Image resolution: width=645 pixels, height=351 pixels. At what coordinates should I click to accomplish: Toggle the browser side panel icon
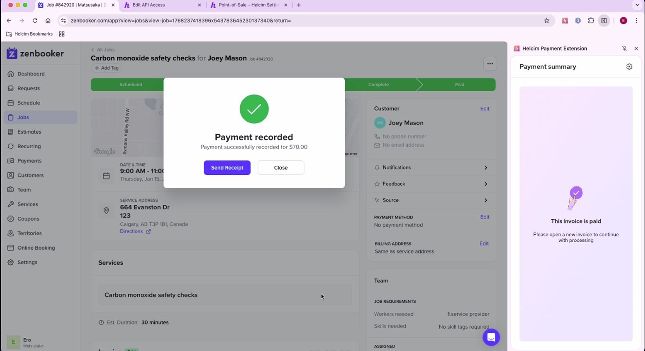click(x=604, y=21)
